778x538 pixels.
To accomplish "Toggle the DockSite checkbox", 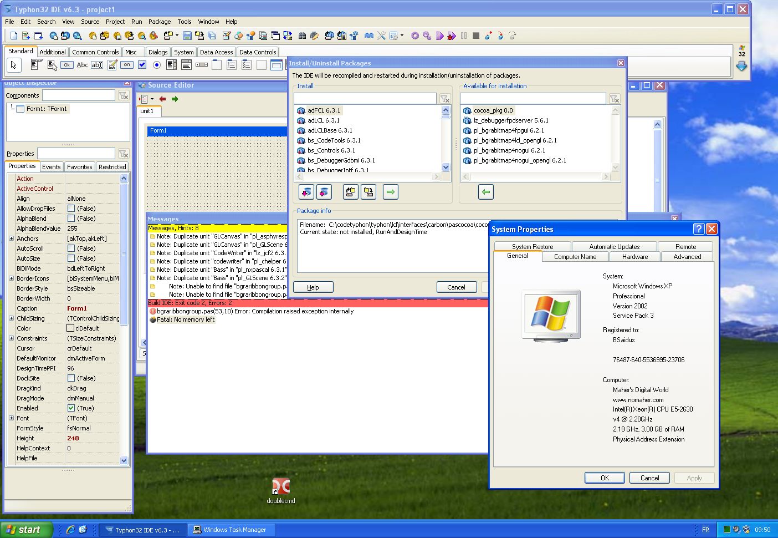I will [71, 378].
